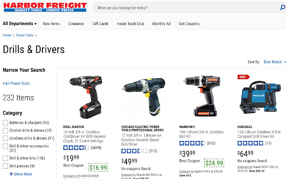Click the Harbor Freight logo

coord(45,7)
